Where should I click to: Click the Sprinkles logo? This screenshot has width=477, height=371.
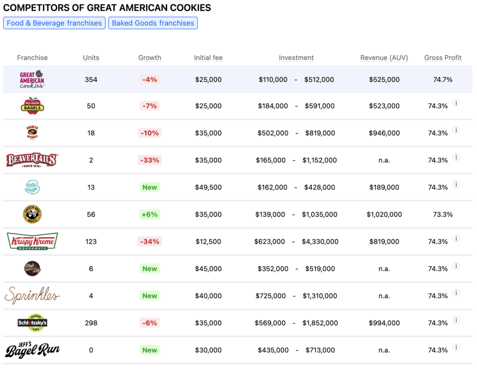(x=32, y=295)
